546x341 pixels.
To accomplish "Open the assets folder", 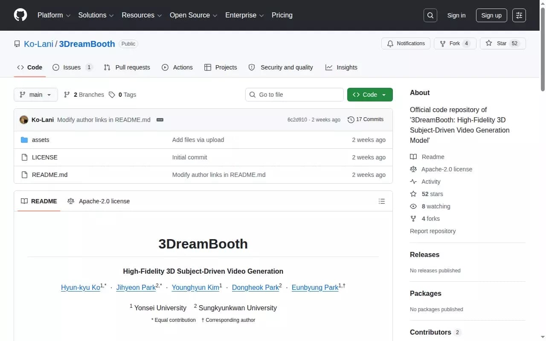I will click(41, 140).
